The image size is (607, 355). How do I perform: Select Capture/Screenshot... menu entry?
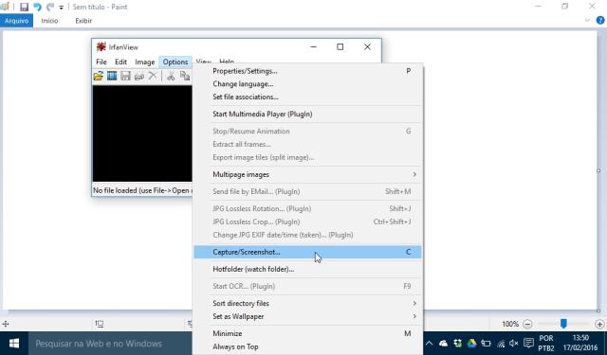pyautogui.click(x=307, y=252)
